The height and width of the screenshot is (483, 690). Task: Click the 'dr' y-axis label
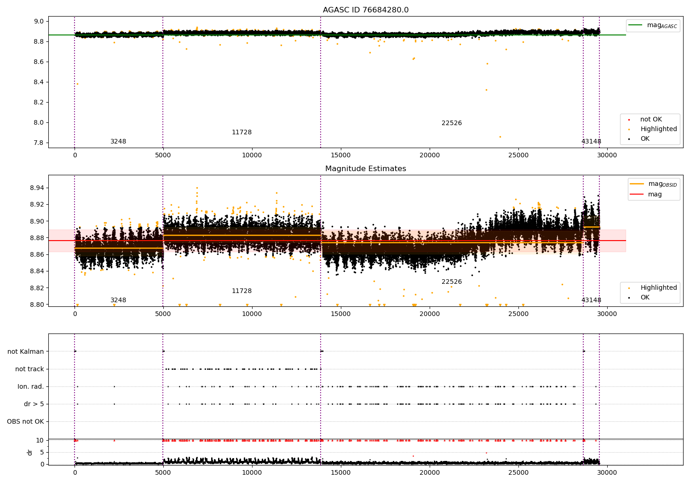[30, 452]
